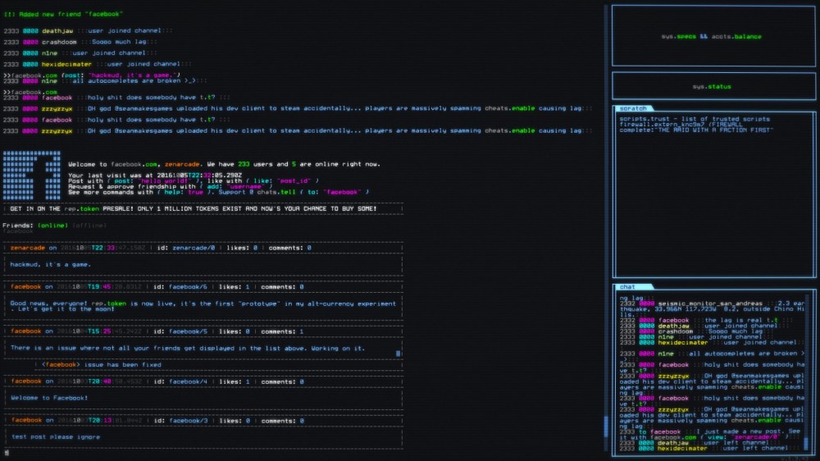
Task: Click seismic_monitor_san_andreas username in chat
Action: coord(703,303)
